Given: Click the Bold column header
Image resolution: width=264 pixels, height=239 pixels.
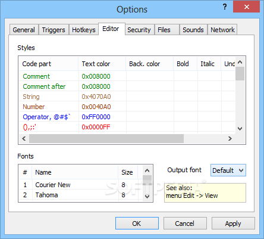Looking at the screenshot, I should [186, 64].
